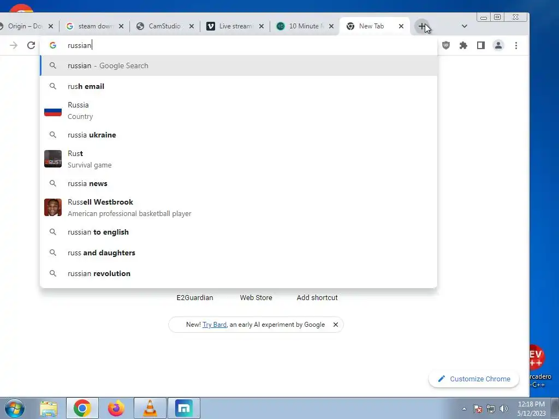The width and height of the screenshot is (559, 419).
Task: Open Chrome three-dot menu
Action: 516,45
